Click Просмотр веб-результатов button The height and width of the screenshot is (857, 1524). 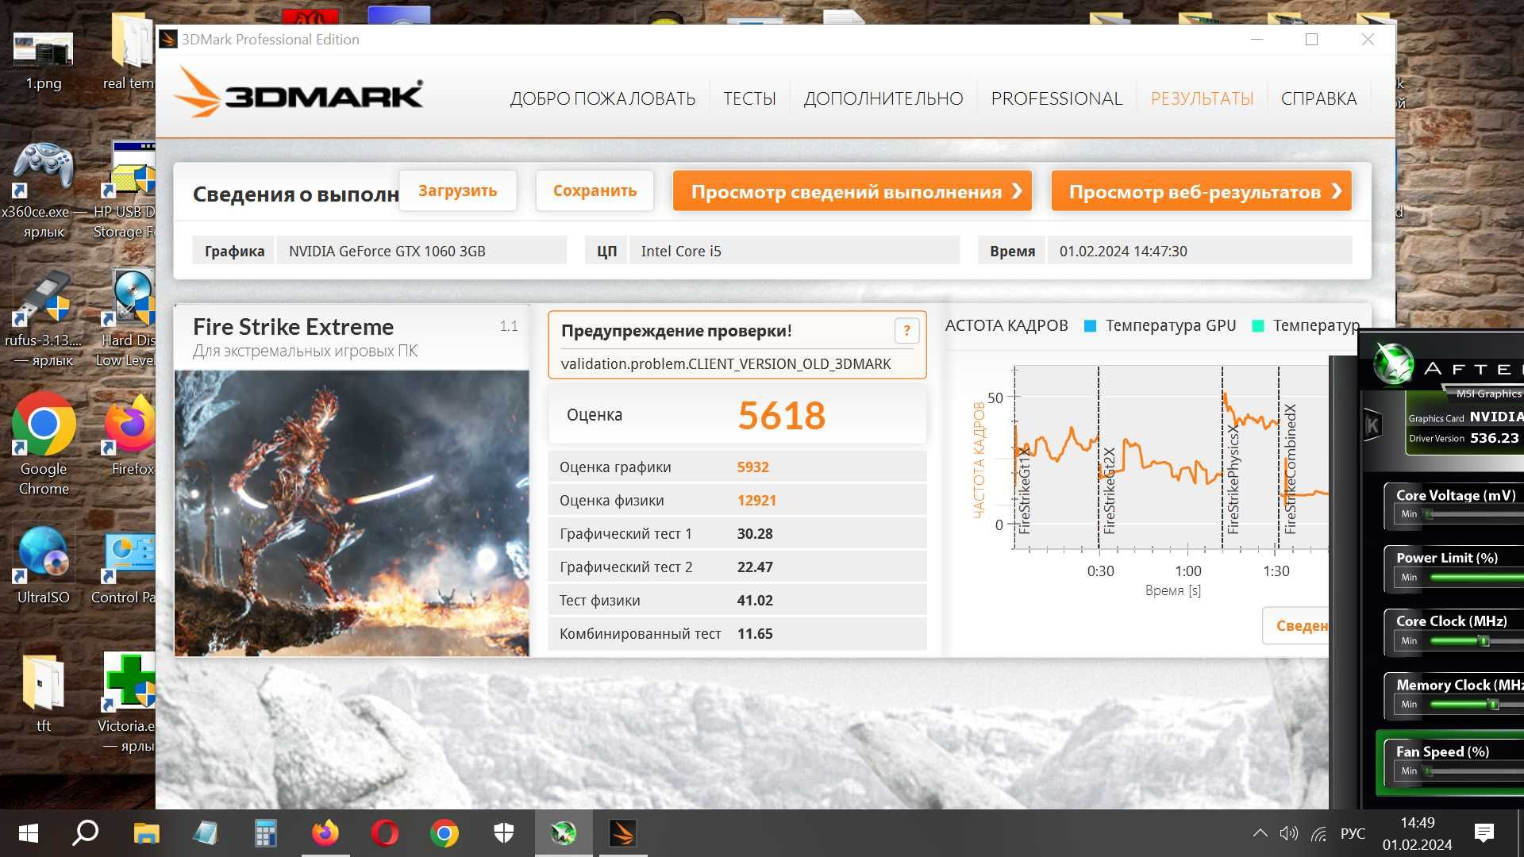(x=1201, y=191)
